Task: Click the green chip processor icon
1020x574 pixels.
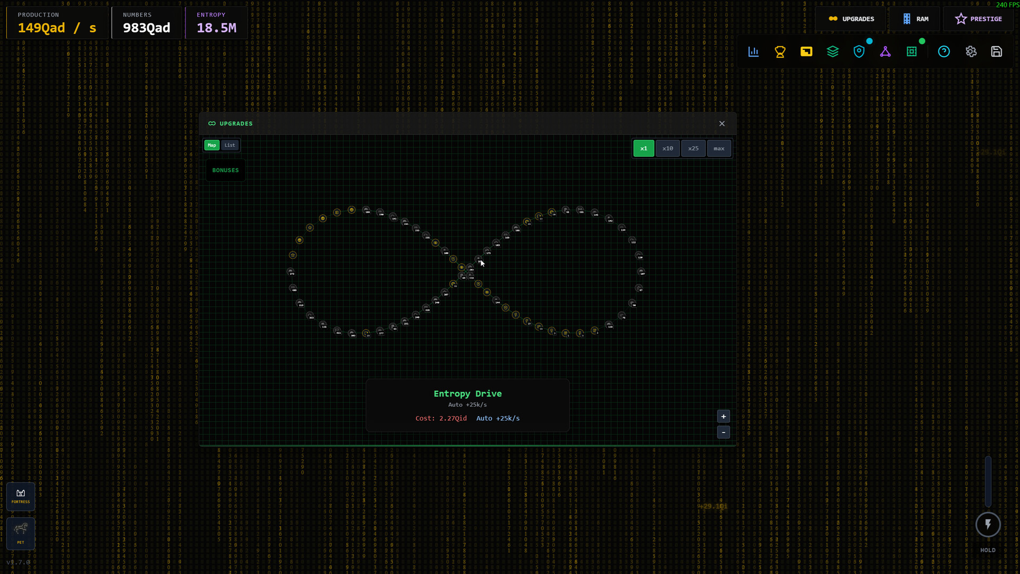Action: 912,52
